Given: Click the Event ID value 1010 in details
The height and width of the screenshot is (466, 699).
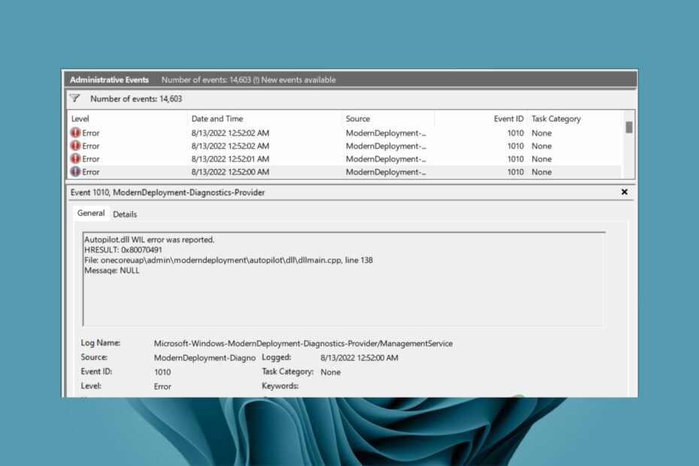Looking at the screenshot, I should [162, 372].
